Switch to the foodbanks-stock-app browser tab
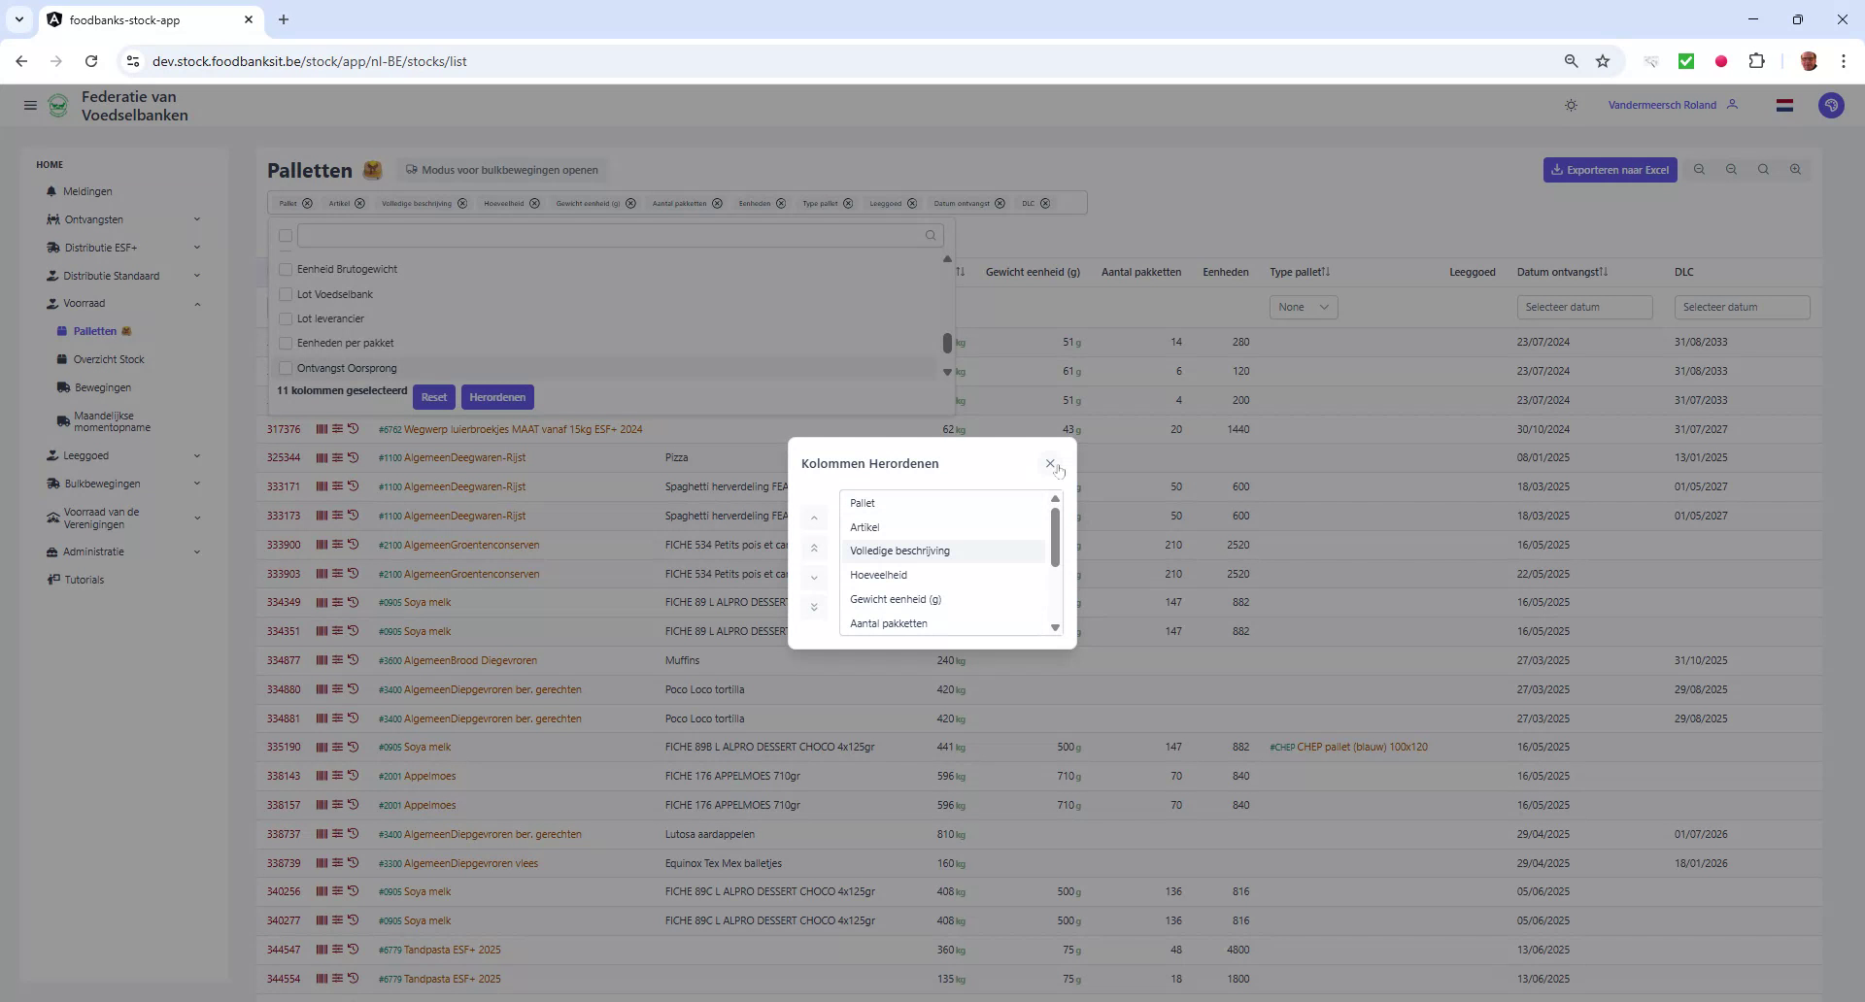 click(127, 19)
